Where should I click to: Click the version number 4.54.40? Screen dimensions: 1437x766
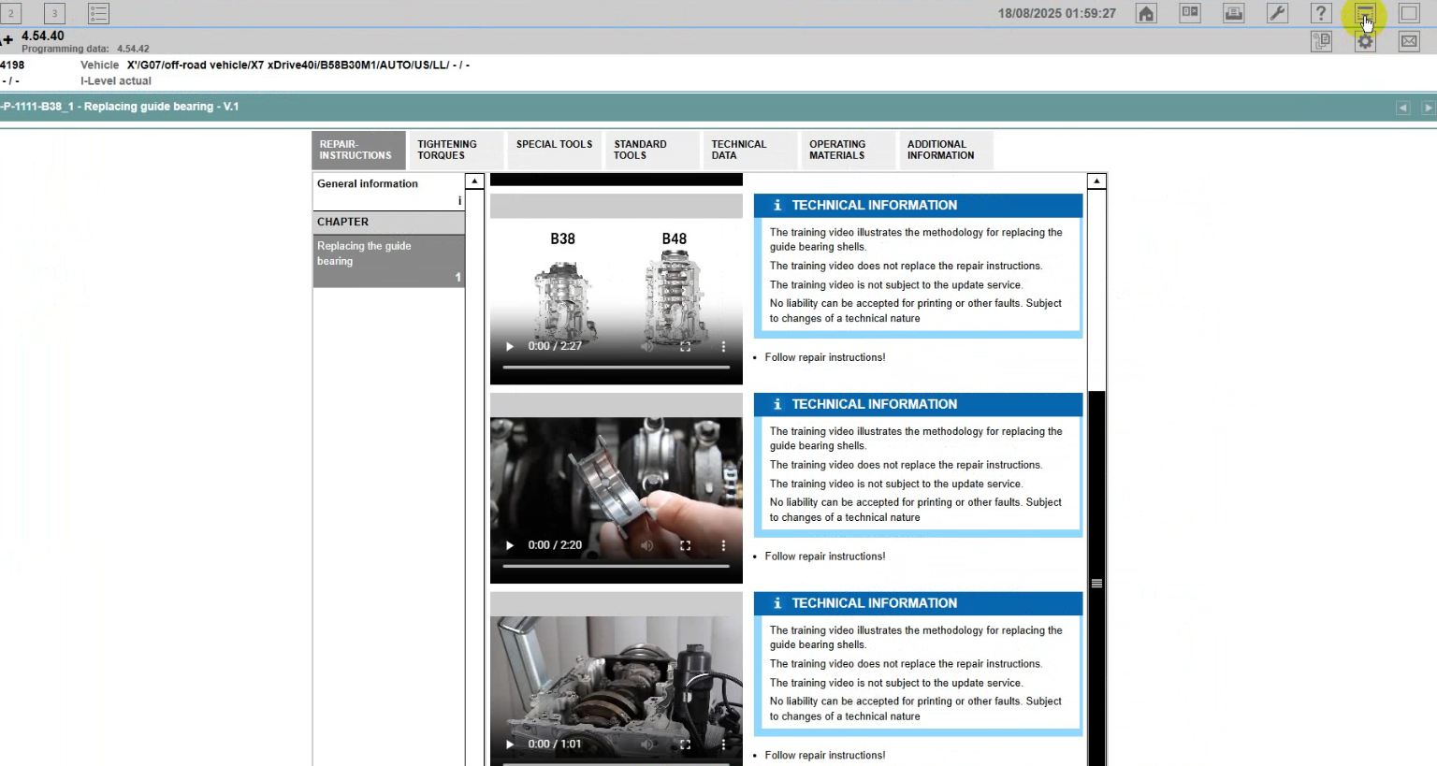(x=43, y=36)
